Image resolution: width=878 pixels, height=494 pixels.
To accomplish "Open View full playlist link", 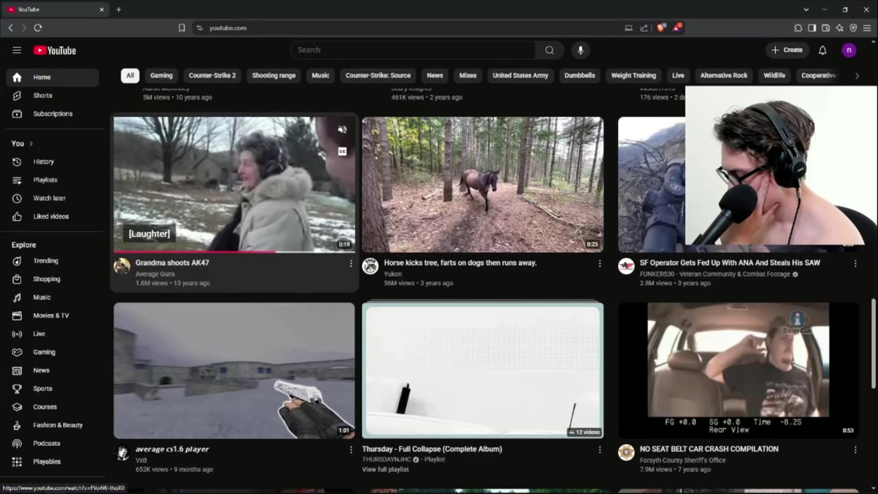I will click(x=385, y=469).
